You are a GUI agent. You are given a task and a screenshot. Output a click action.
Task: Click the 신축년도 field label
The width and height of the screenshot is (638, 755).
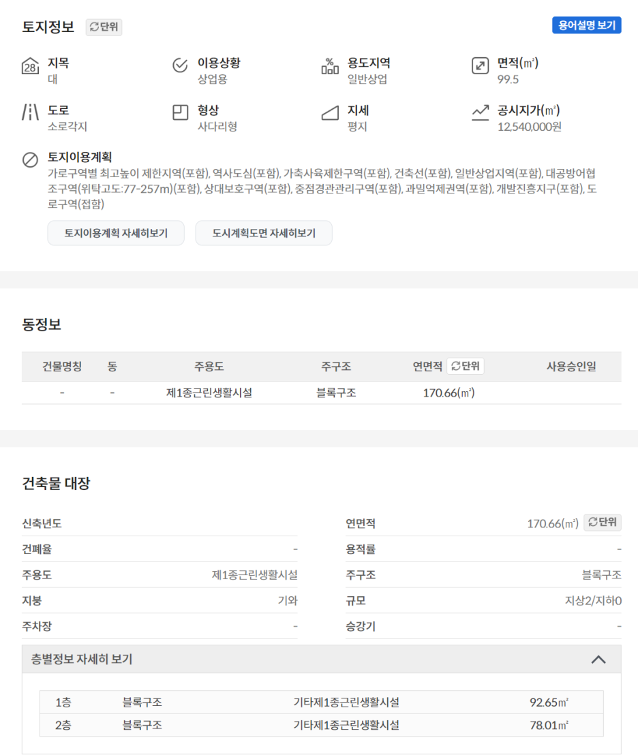[x=42, y=523]
